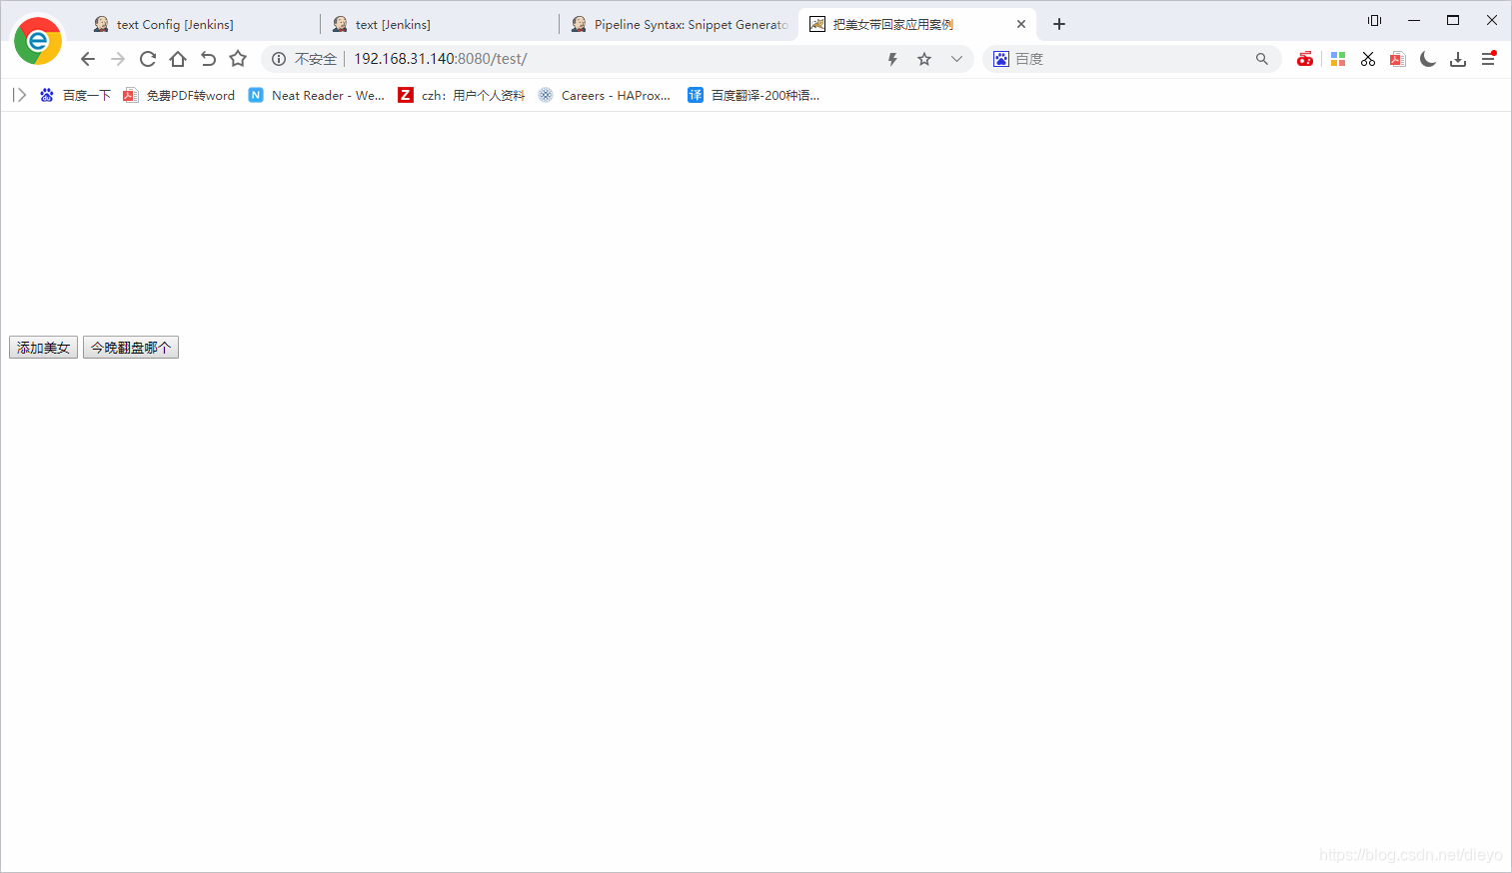1512x873 pixels.
Task: Reload the current page
Action: [148, 59]
